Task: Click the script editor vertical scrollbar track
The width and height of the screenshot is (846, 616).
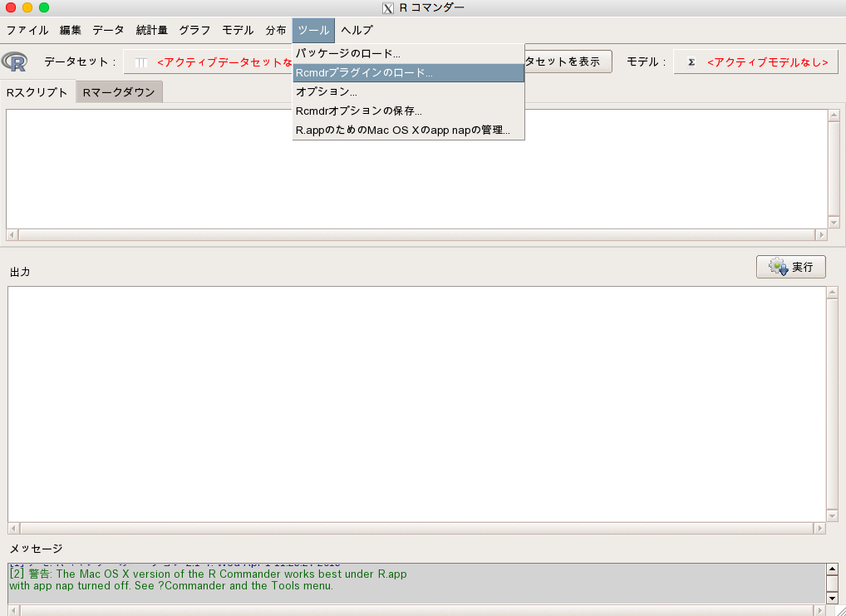Action: click(834, 169)
